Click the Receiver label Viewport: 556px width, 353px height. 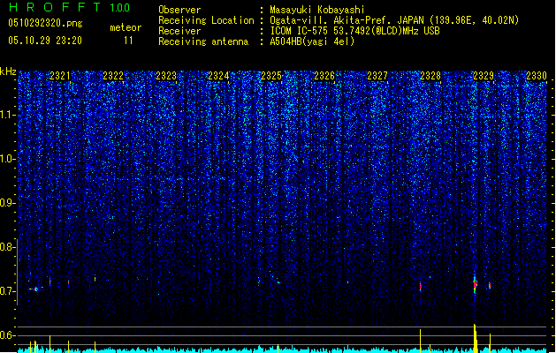tap(179, 31)
